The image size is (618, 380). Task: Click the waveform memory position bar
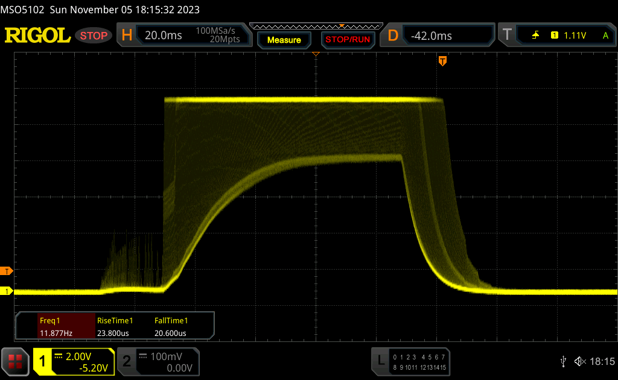click(x=316, y=26)
